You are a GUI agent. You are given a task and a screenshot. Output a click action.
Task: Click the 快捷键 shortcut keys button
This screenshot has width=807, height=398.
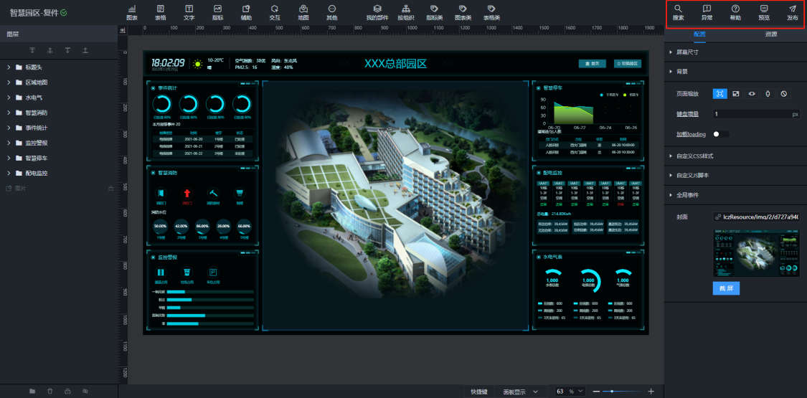(x=479, y=392)
